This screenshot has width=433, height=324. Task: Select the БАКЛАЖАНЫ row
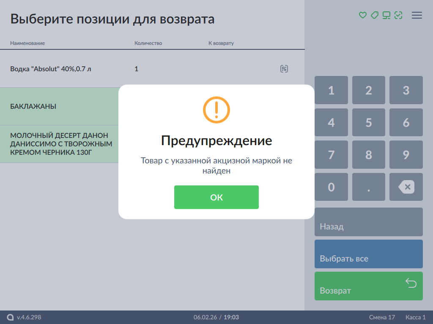(x=59, y=106)
